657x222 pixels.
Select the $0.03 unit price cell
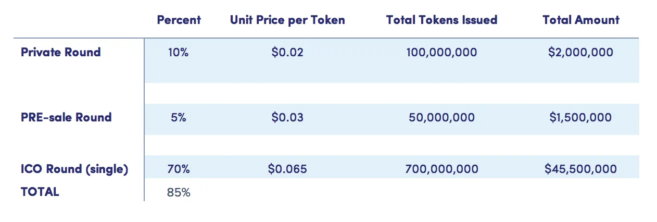click(287, 118)
